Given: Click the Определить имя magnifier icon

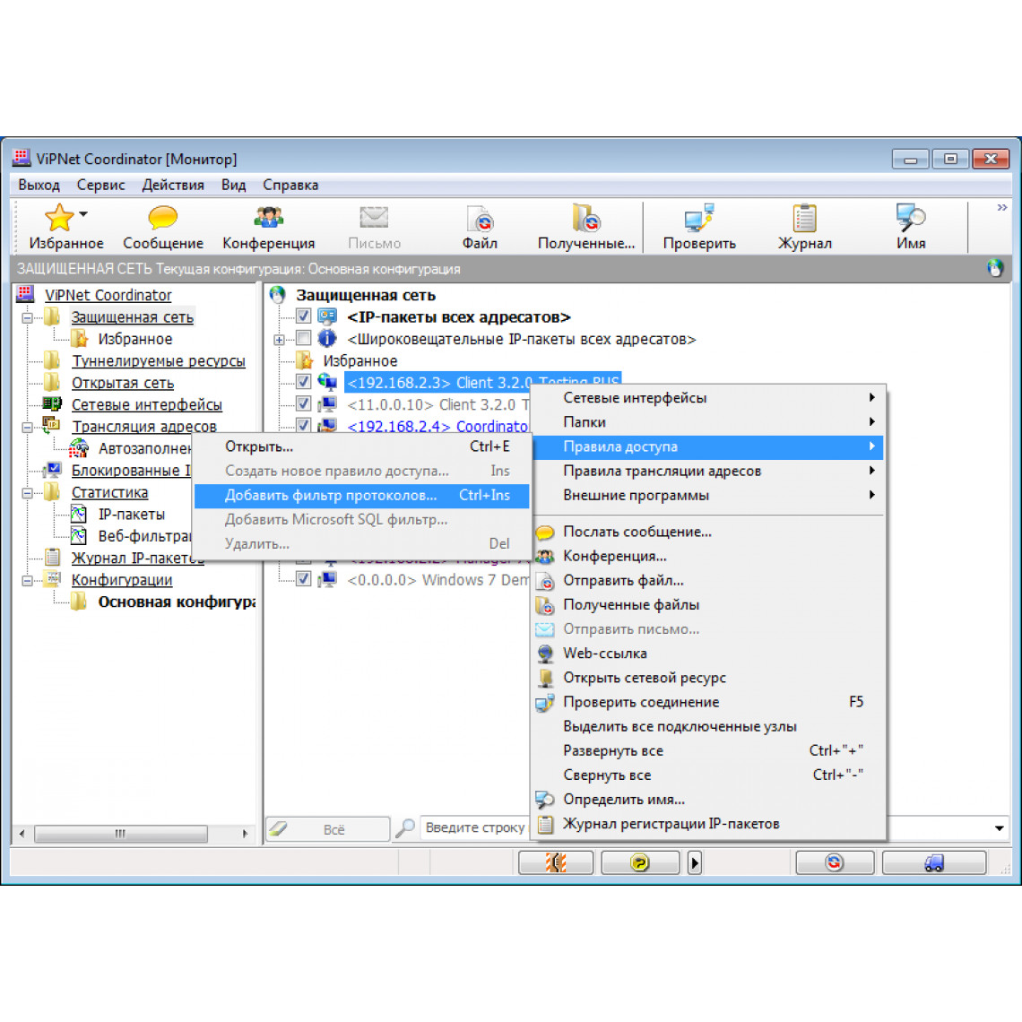Looking at the screenshot, I should [x=545, y=800].
